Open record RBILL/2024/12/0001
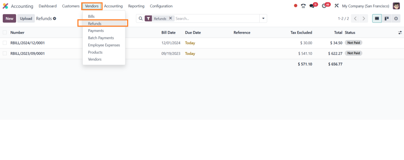Viewport: 404px width, 160px height. (x=28, y=43)
